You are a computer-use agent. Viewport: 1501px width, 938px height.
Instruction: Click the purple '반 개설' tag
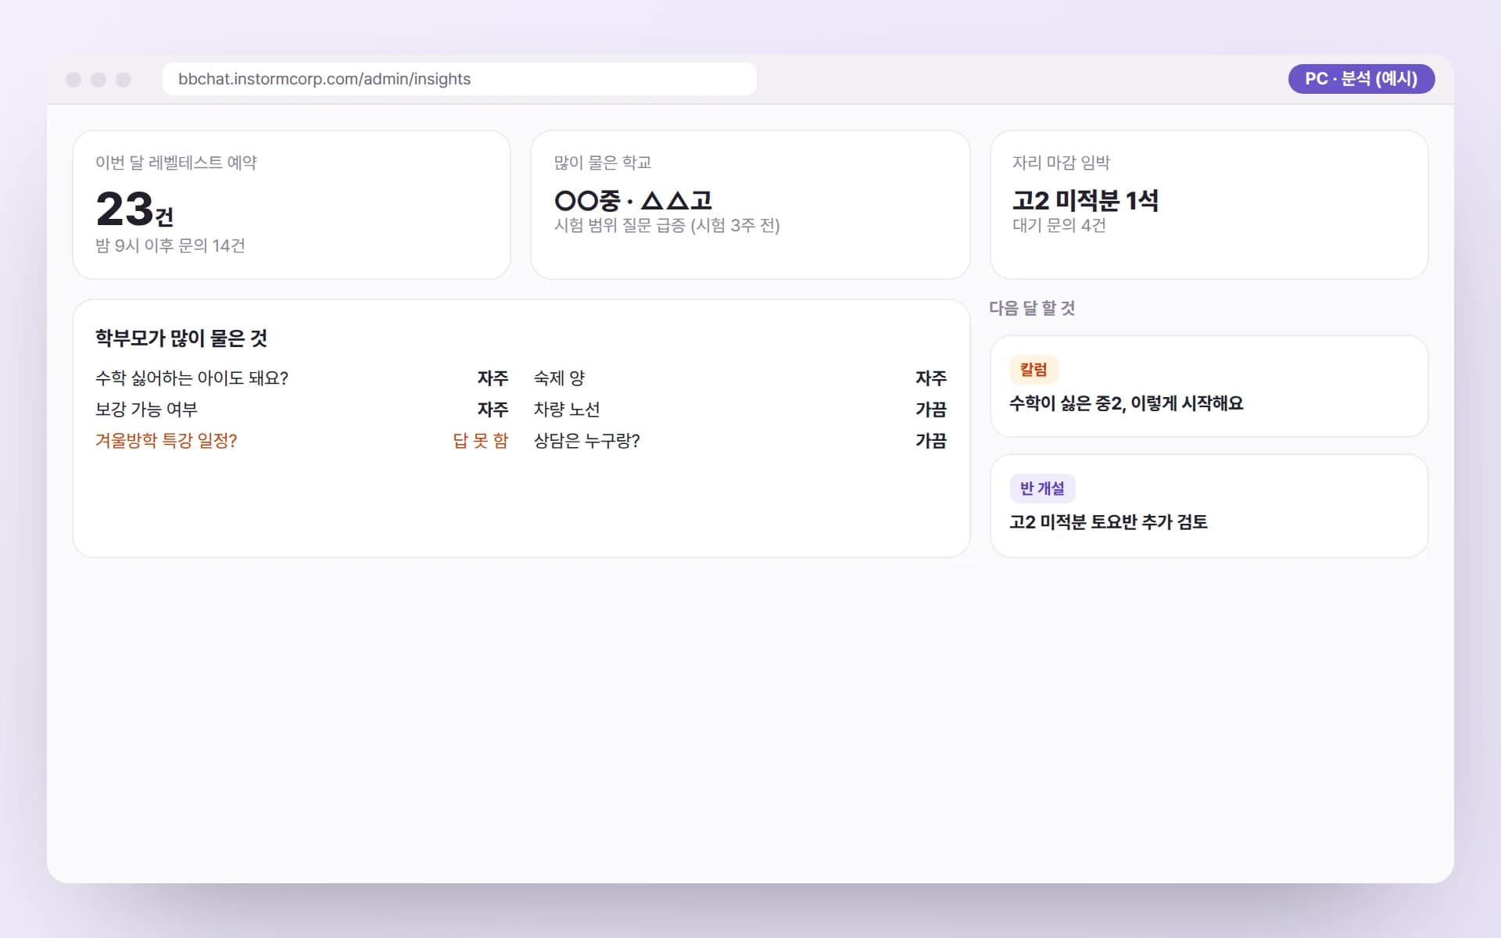[x=1042, y=489]
